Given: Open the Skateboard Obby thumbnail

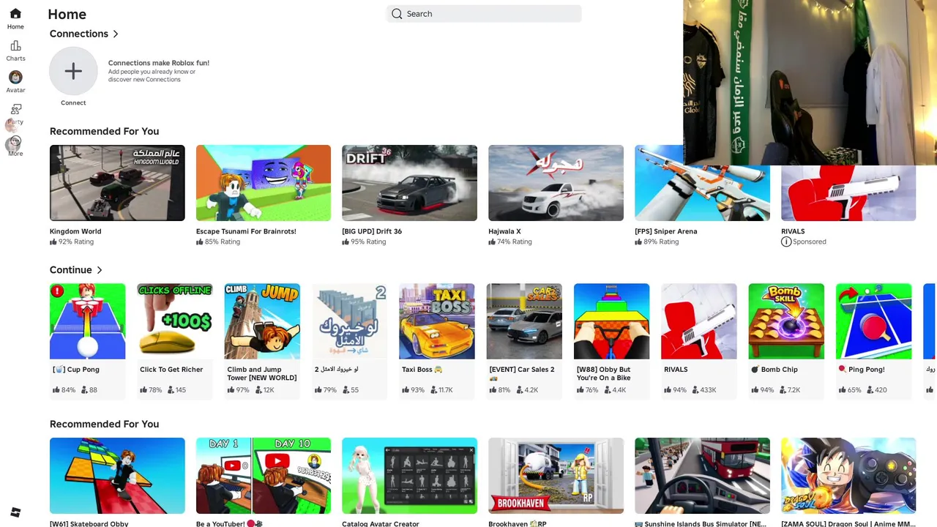Looking at the screenshot, I should click(117, 476).
